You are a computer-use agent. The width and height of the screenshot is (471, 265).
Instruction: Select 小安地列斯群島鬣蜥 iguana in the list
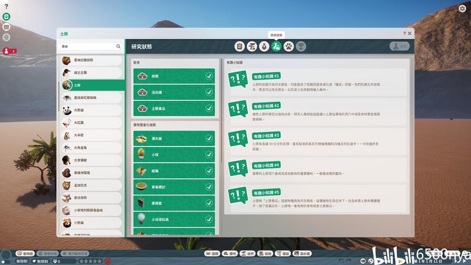coord(92,210)
